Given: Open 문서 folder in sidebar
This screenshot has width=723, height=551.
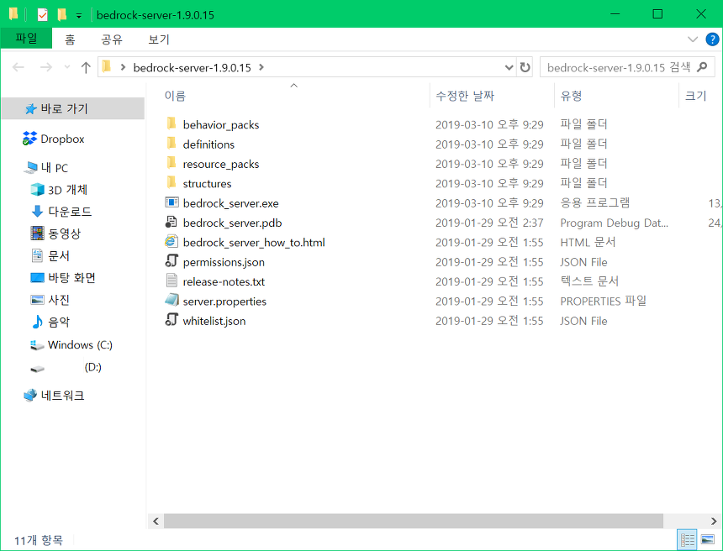Looking at the screenshot, I should (50, 255).
